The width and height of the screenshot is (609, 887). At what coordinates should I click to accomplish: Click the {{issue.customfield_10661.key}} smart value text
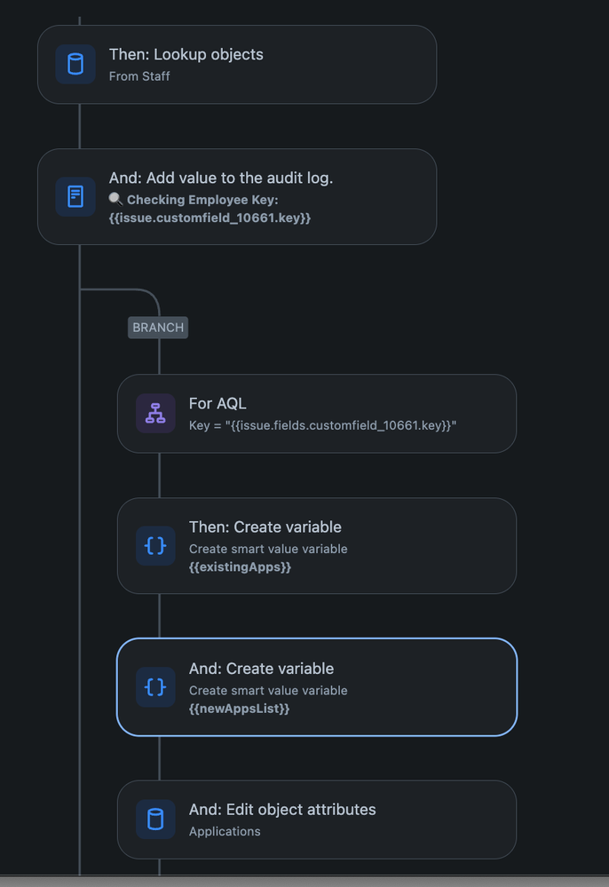[x=210, y=218]
